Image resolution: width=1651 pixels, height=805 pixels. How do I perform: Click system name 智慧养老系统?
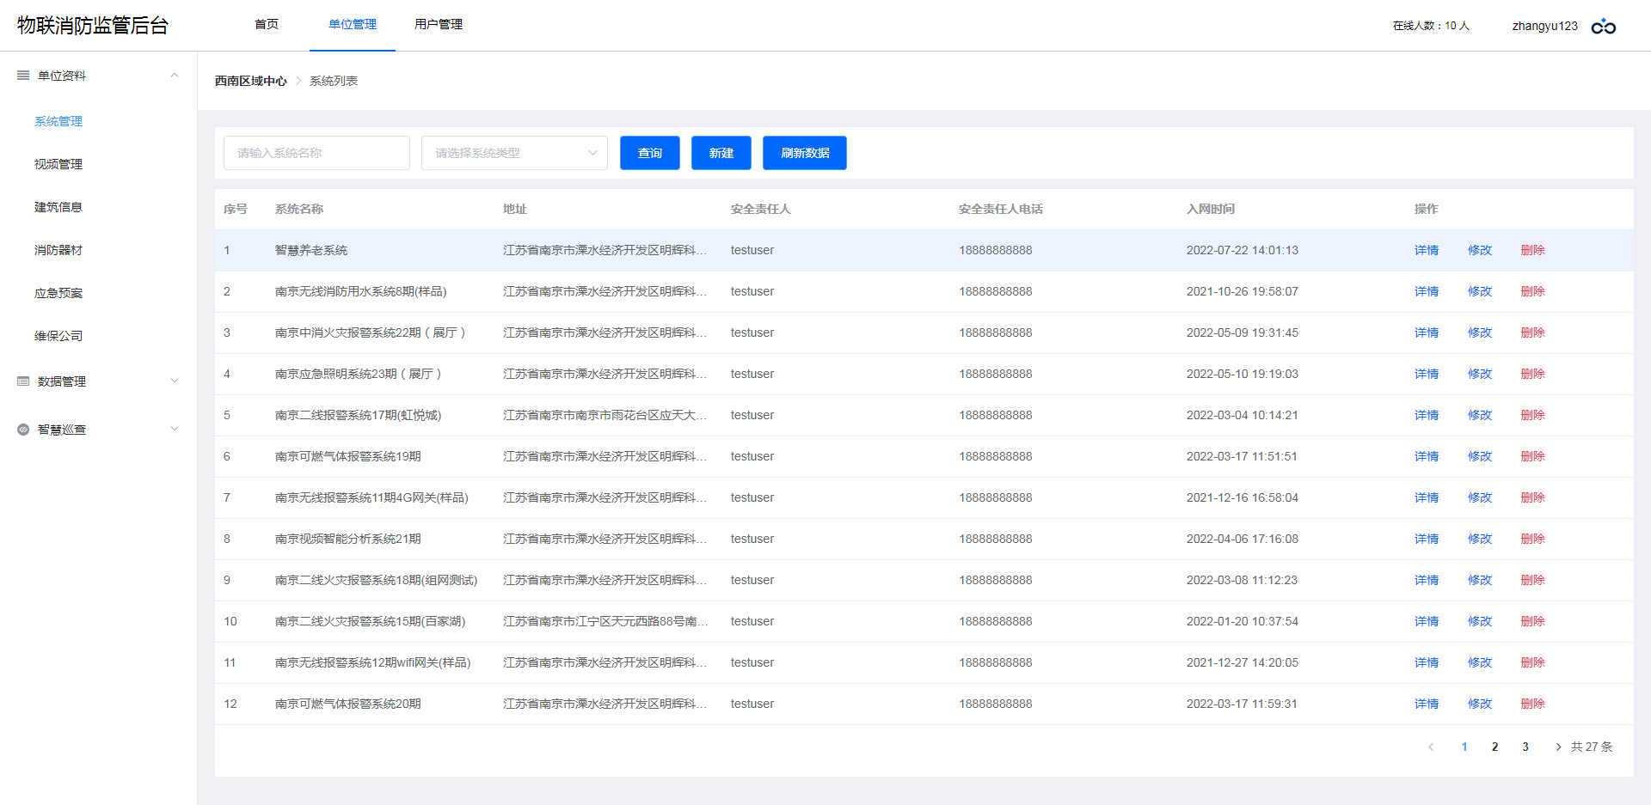(311, 250)
